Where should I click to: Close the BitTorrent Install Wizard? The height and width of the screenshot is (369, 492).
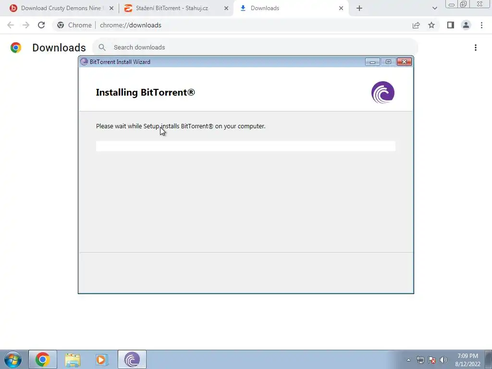[404, 62]
